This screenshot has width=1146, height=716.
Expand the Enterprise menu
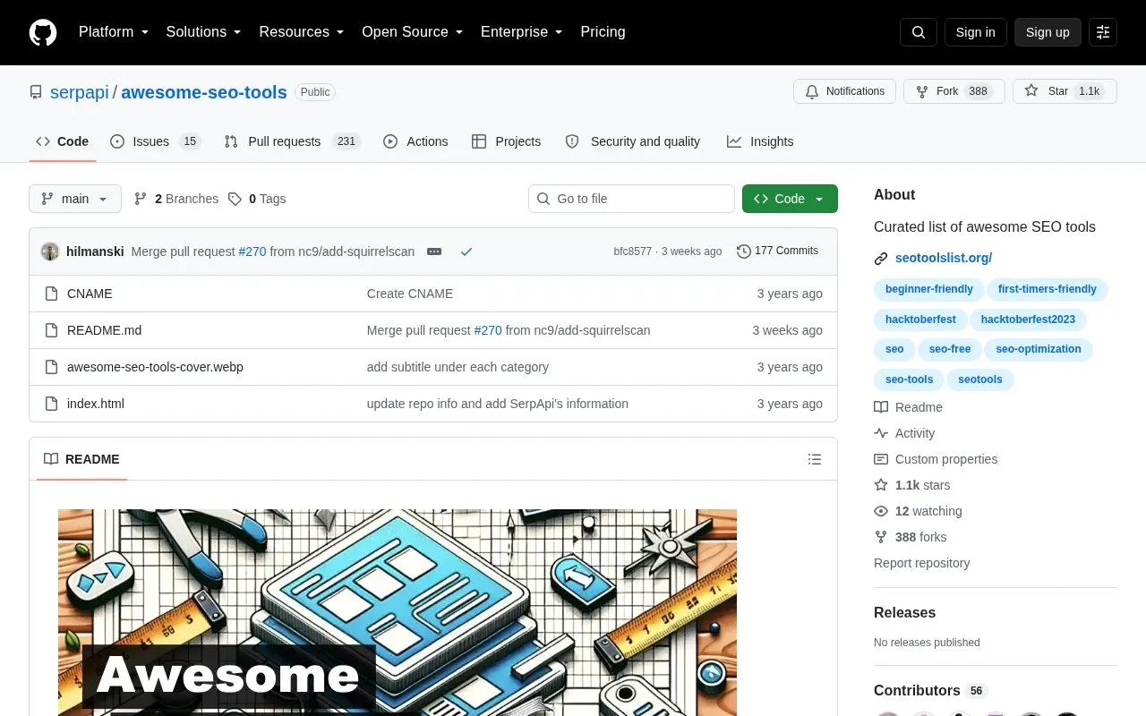[x=522, y=32]
